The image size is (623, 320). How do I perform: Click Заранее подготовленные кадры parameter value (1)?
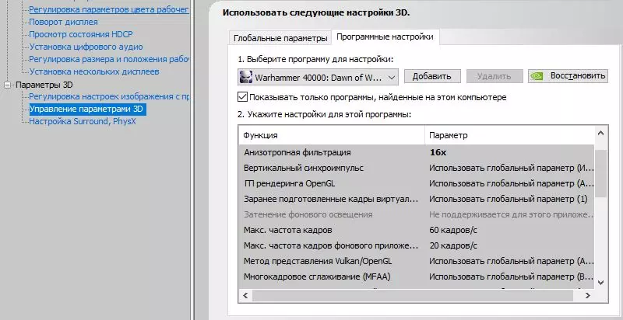(x=509, y=199)
